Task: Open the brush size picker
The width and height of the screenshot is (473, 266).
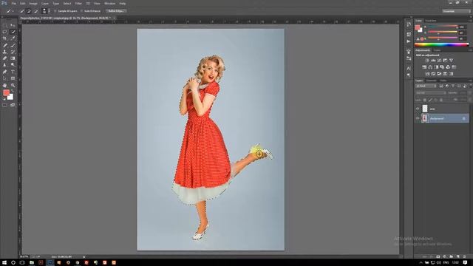Action: tap(45, 11)
